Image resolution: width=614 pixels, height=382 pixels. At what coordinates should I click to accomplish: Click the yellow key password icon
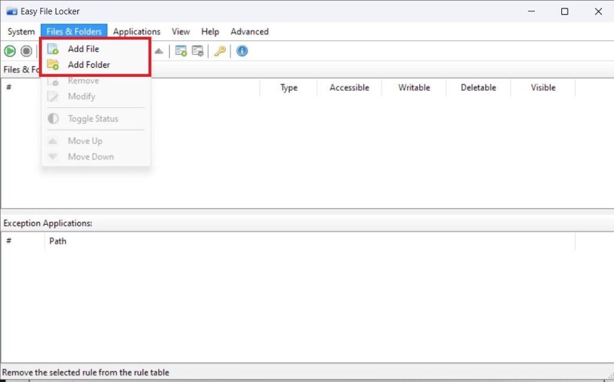pos(220,51)
